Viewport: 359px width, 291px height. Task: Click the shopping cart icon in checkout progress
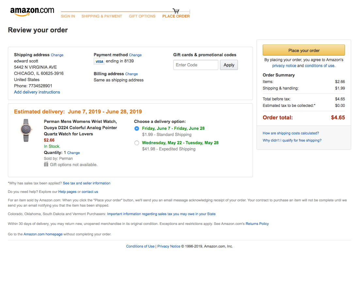tap(176, 10)
